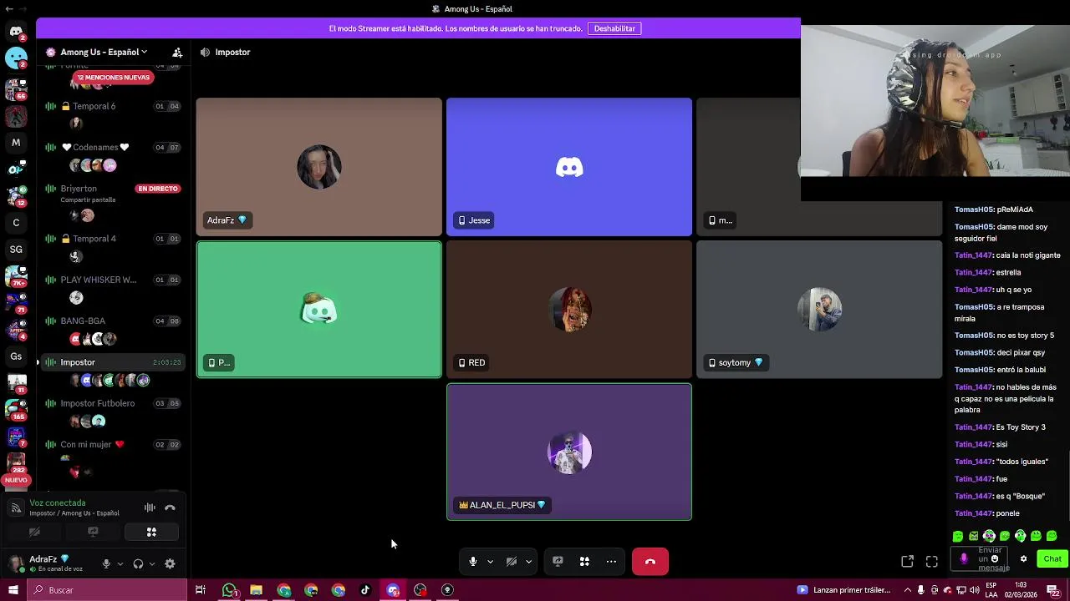Open Windows Start menu

click(x=13, y=590)
